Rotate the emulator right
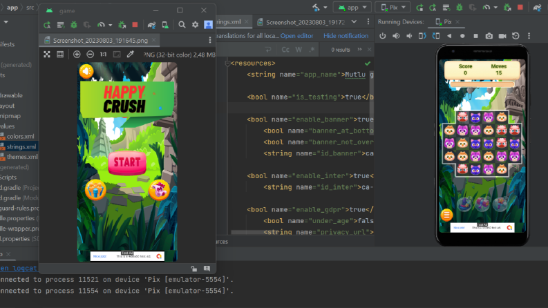The height and width of the screenshot is (308, 548). click(436, 36)
